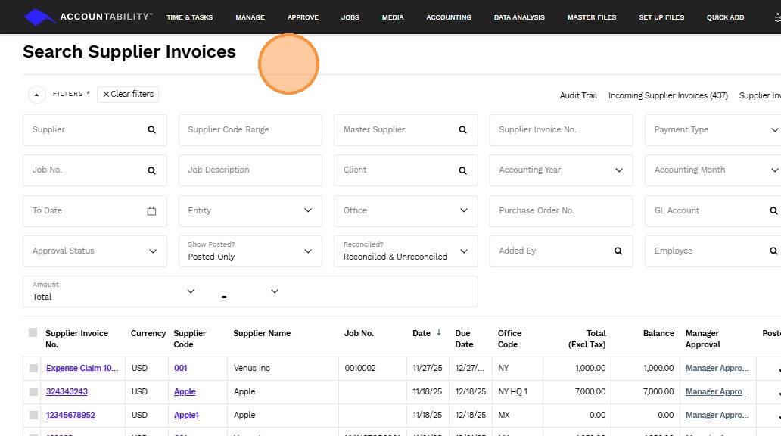Open the To Date calendar icon
The height and width of the screenshot is (436, 781).
151,211
